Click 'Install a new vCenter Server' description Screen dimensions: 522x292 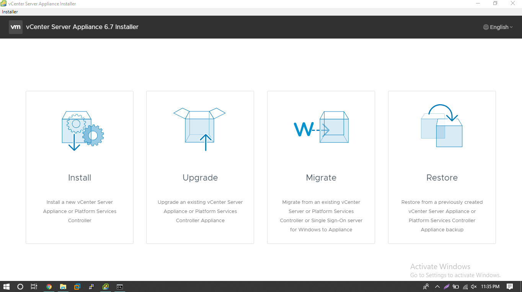tap(80, 211)
